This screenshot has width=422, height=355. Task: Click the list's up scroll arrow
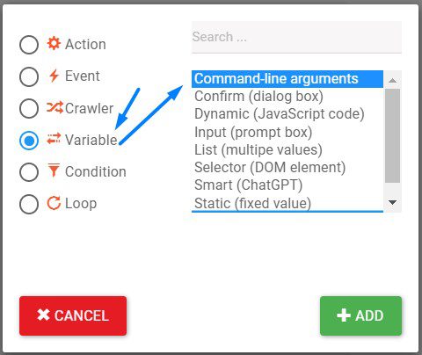392,80
